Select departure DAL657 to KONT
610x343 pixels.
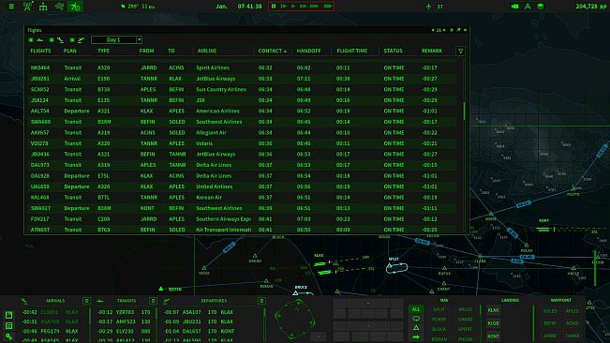199,332
